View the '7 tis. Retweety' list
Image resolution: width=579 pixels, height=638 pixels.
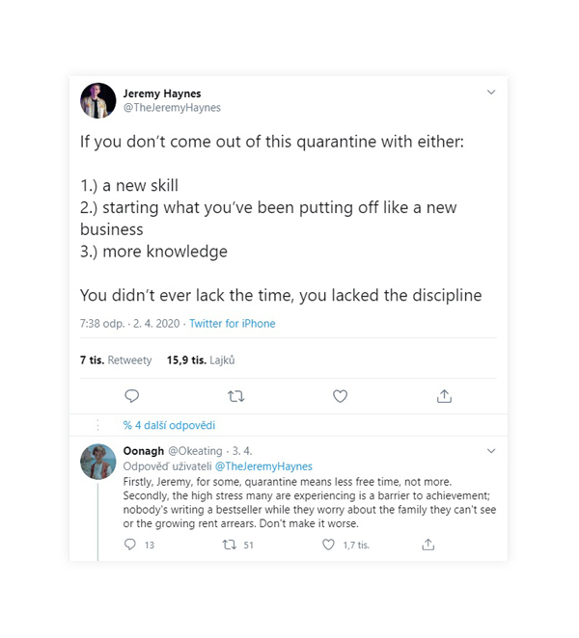[x=116, y=360]
